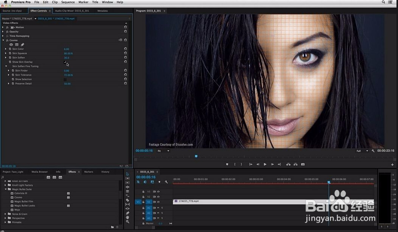Image resolution: width=398 pixels, height=232 pixels.
Task: Edit the Skin Soften value 36.0
Action: click(x=66, y=58)
